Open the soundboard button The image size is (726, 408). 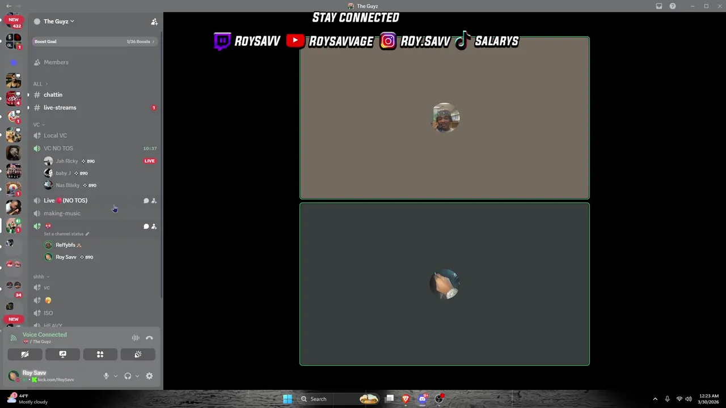(x=138, y=355)
